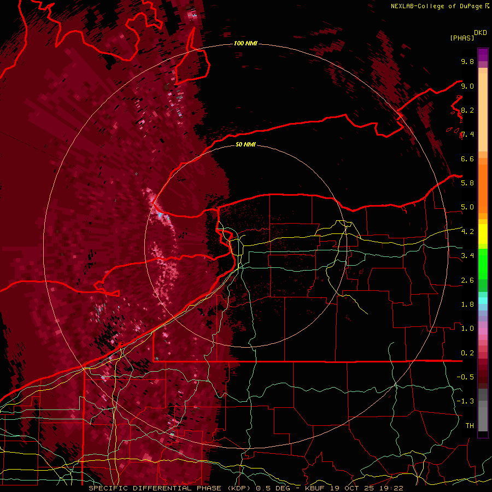
Task: Click the [PHAS] legend heading
Action: click(462, 38)
